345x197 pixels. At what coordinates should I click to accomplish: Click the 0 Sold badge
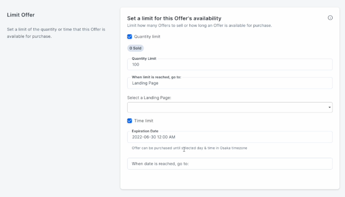click(135, 48)
